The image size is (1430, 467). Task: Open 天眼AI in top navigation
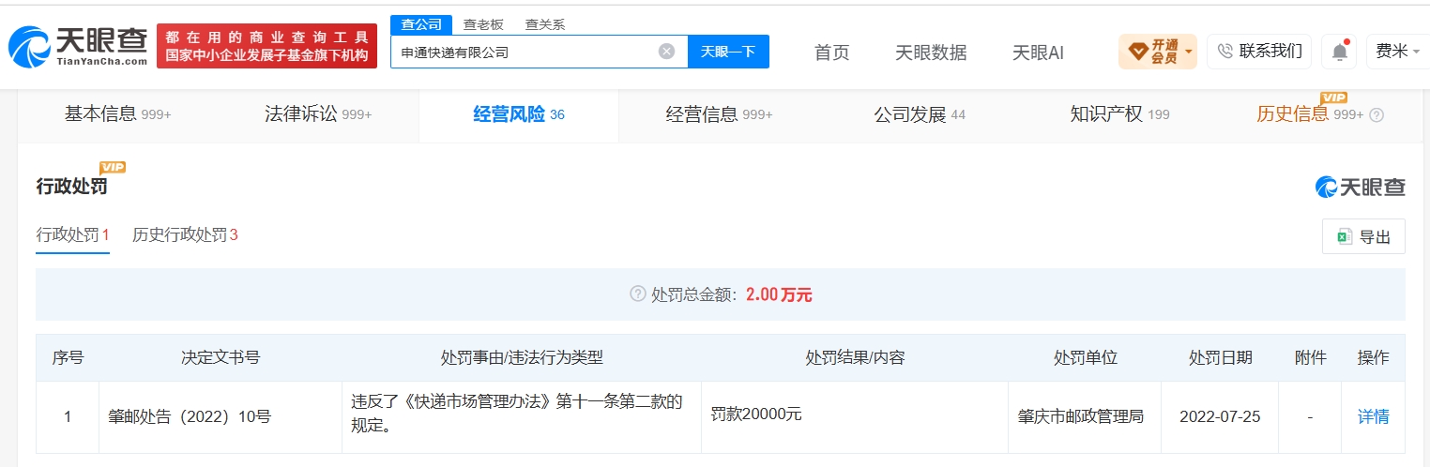tap(1038, 53)
